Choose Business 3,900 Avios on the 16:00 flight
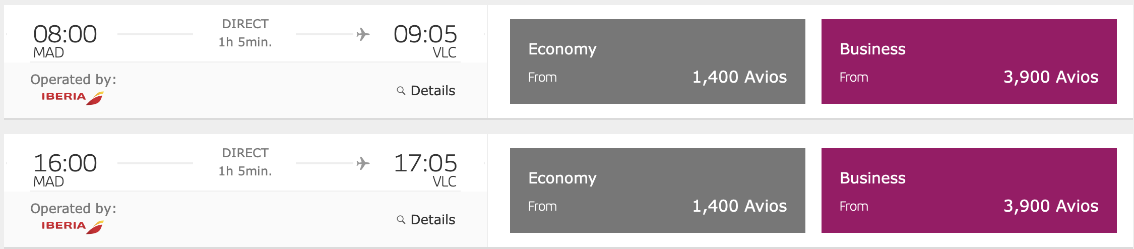 [x=969, y=191]
